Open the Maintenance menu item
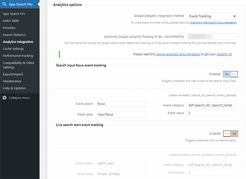The width and height of the screenshot is (246, 179). 12,81
